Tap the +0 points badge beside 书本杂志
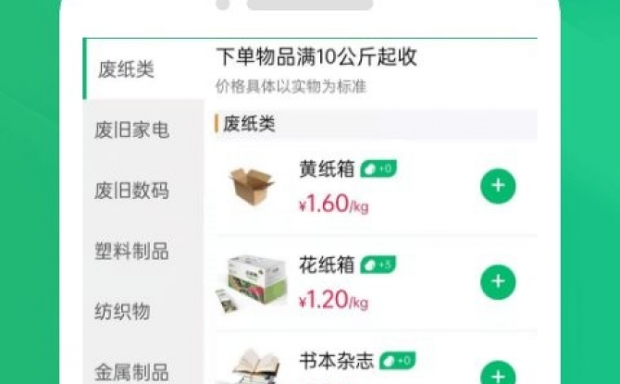This screenshot has width=620, height=384. click(397, 360)
